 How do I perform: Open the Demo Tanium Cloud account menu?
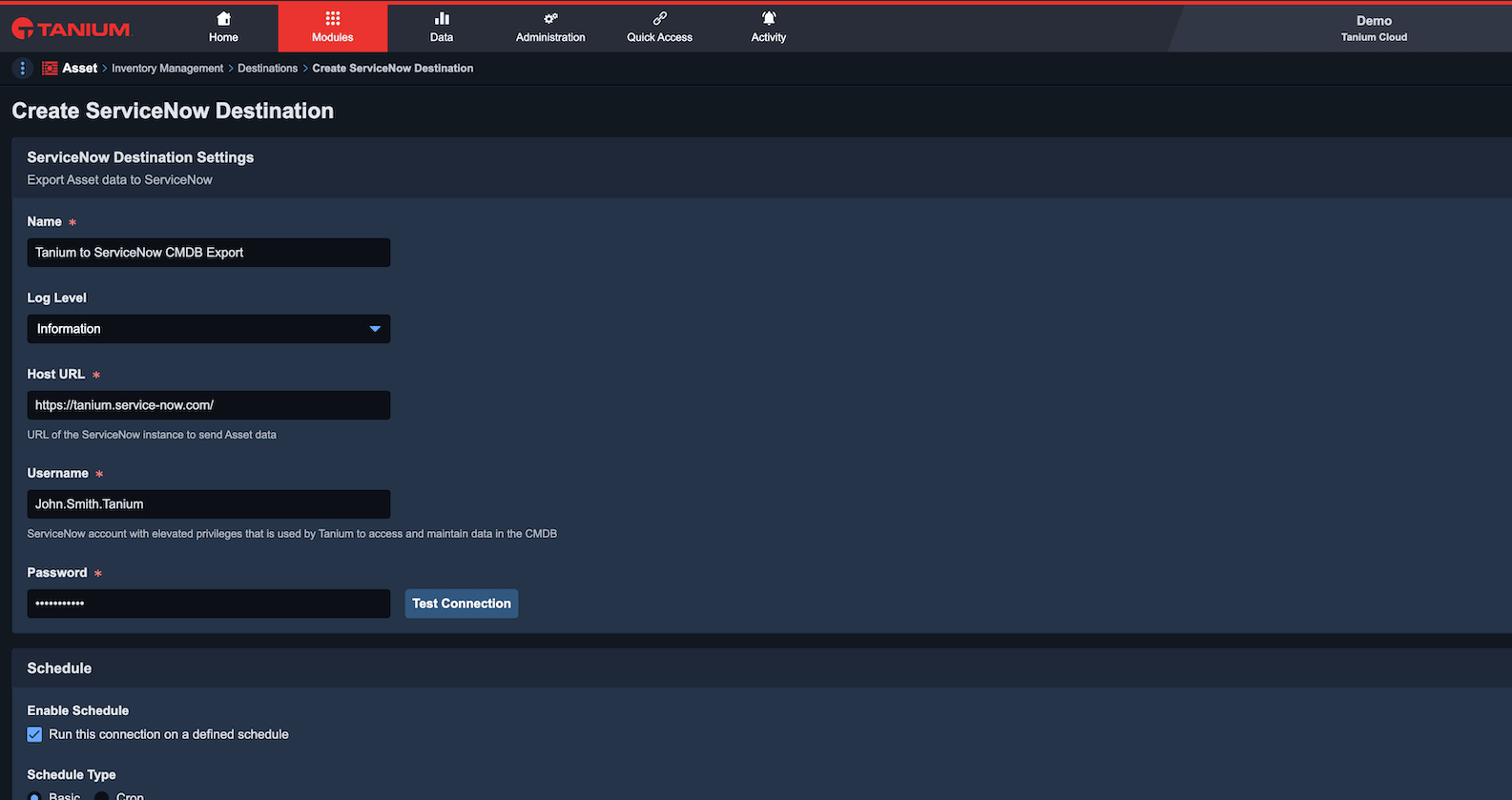[x=1374, y=28]
